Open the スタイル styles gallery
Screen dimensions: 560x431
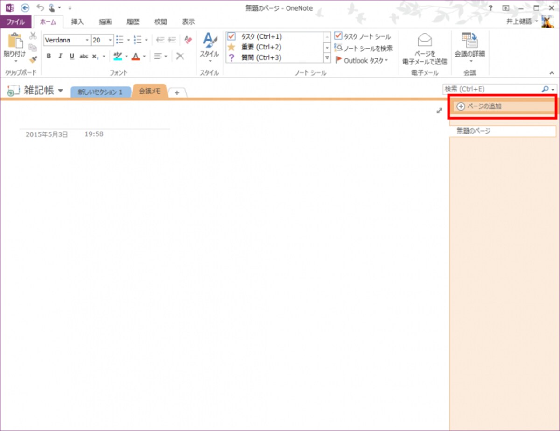[x=210, y=48]
